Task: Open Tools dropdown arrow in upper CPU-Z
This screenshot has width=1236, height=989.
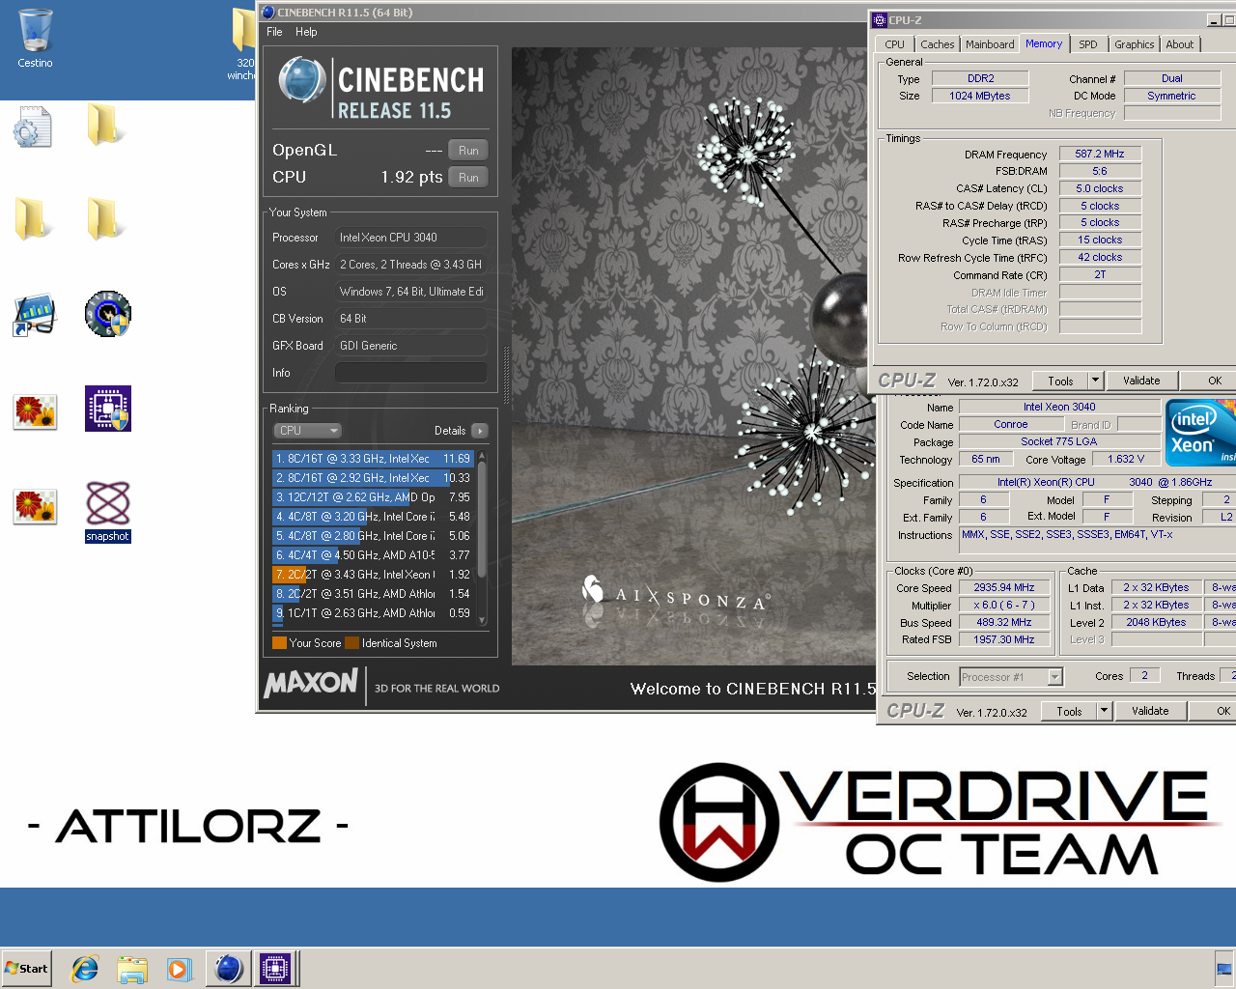Action: tap(1096, 381)
